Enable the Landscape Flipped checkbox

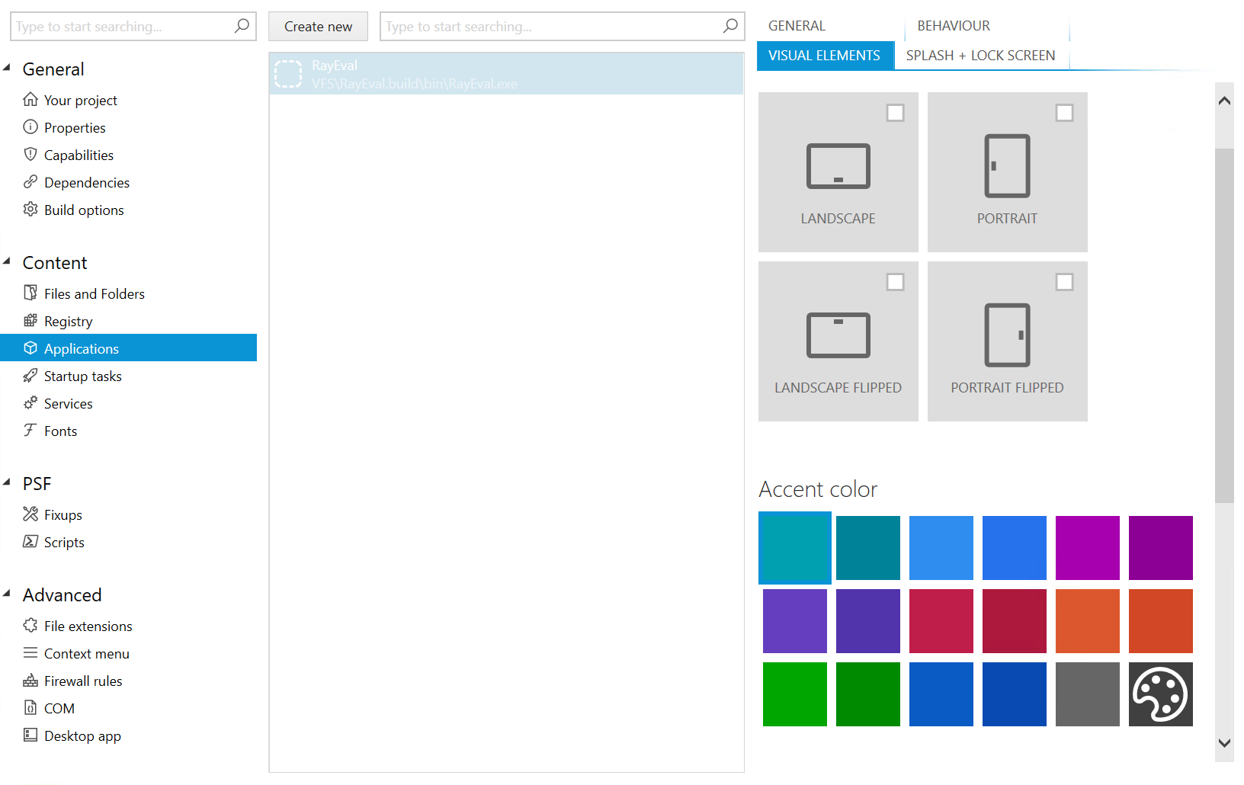pos(894,281)
